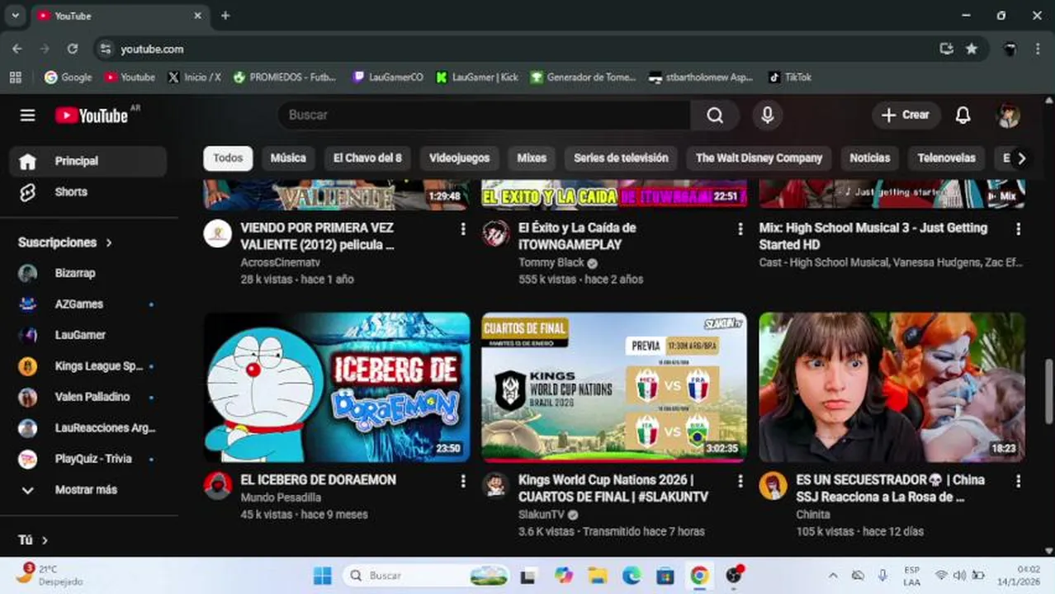
Task: Select the Todos filter chip
Action: click(228, 158)
